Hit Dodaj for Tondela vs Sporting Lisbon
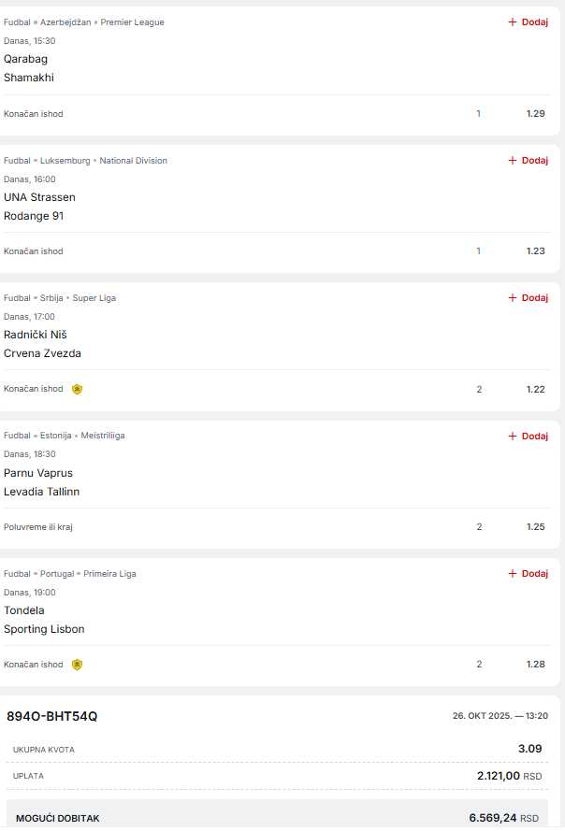 coord(528,573)
